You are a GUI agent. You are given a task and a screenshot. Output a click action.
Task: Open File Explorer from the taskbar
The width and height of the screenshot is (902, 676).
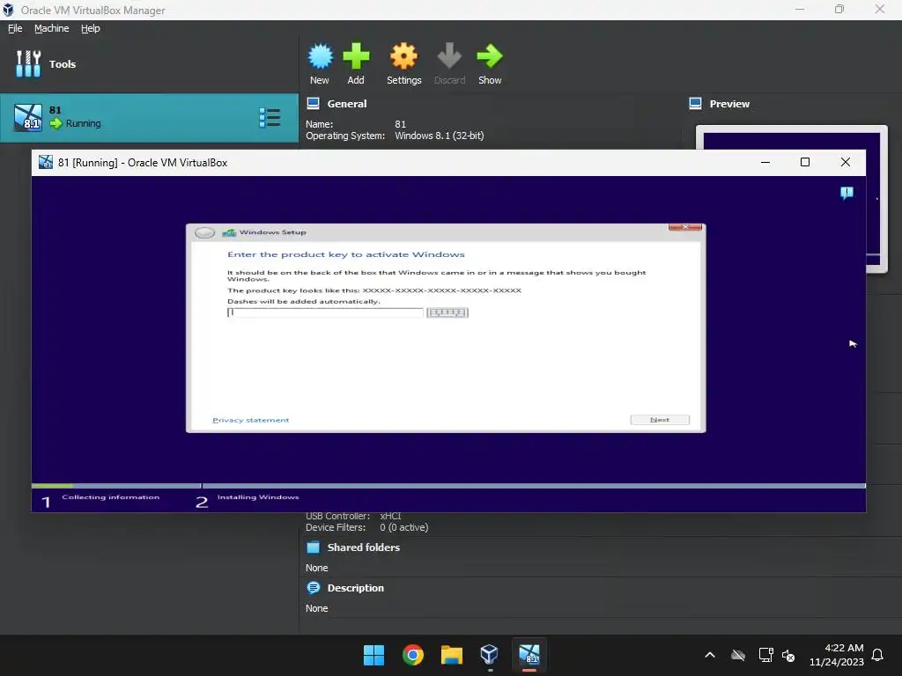(x=452, y=655)
